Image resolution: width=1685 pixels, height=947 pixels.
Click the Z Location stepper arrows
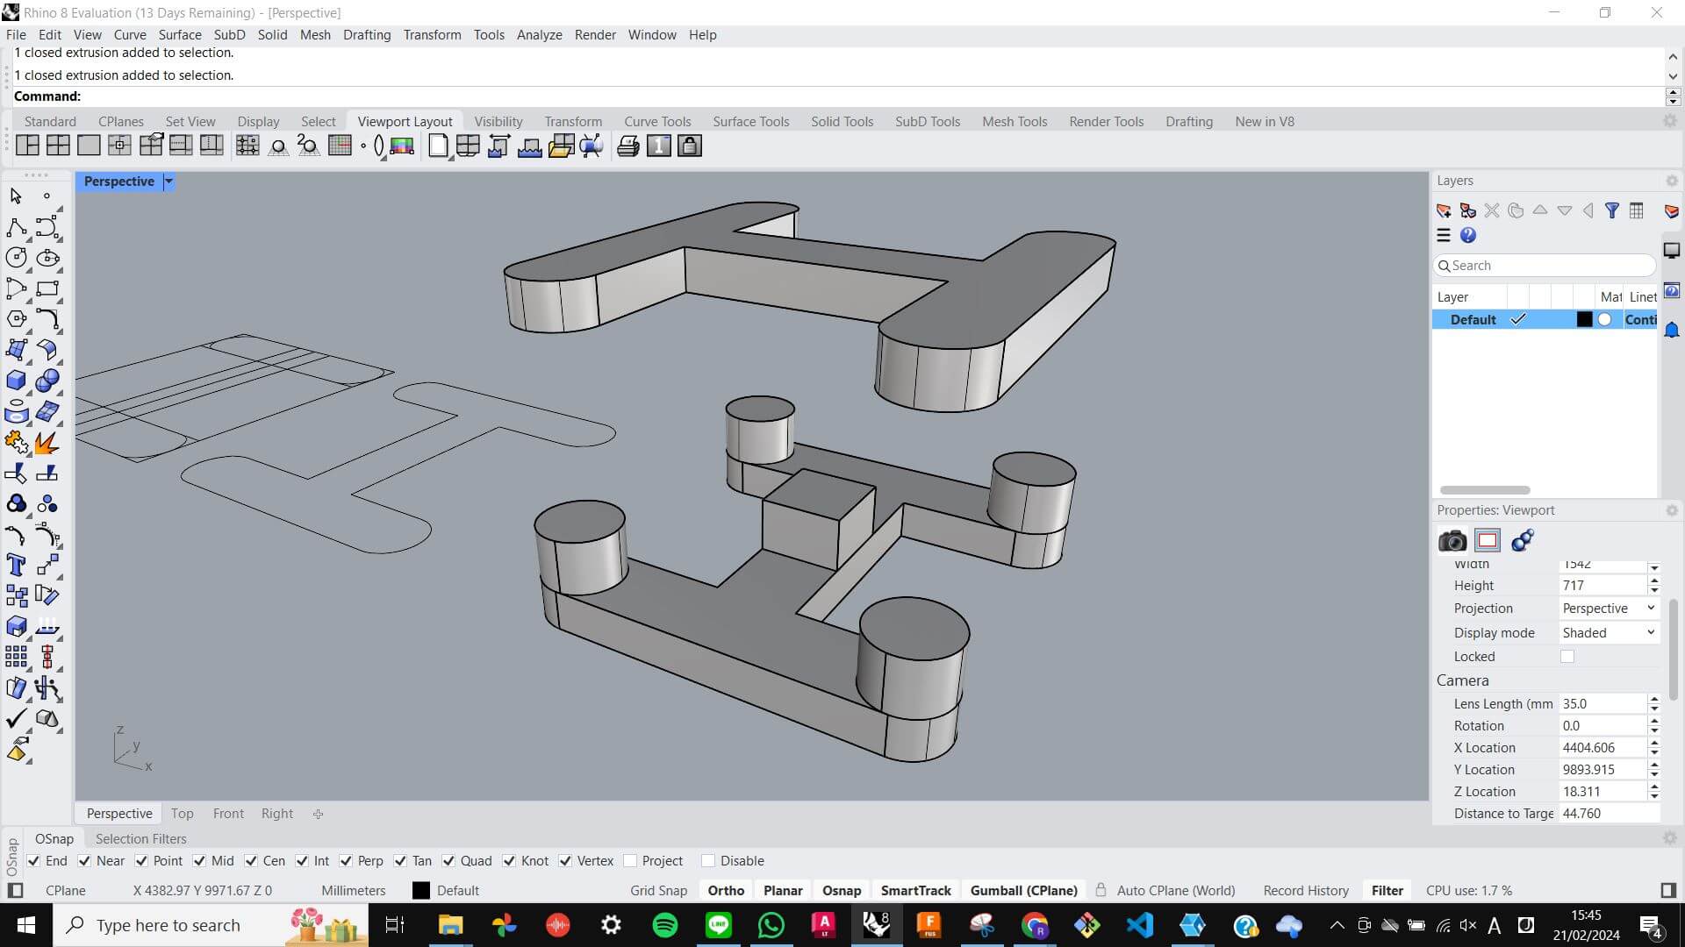coord(1654,792)
